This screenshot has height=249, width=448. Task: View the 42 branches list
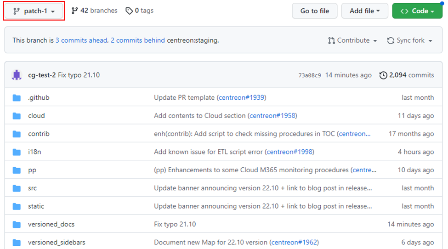click(94, 11)
